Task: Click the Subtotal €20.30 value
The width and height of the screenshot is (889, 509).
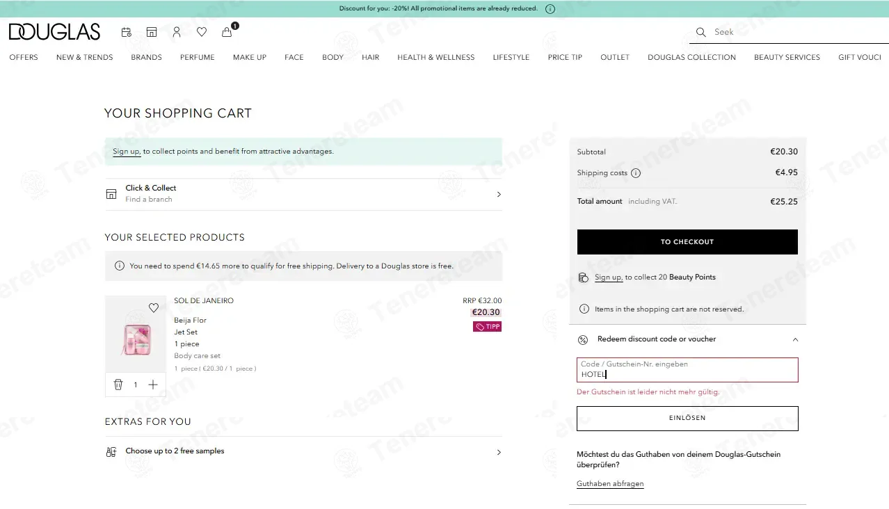Action: coord(784,152)
